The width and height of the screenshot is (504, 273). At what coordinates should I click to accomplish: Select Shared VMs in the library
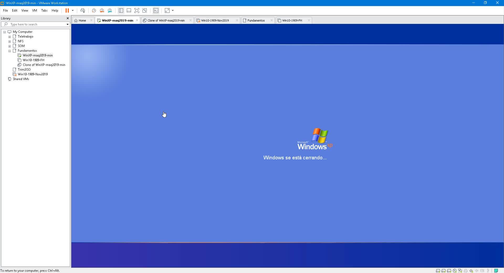21,79
